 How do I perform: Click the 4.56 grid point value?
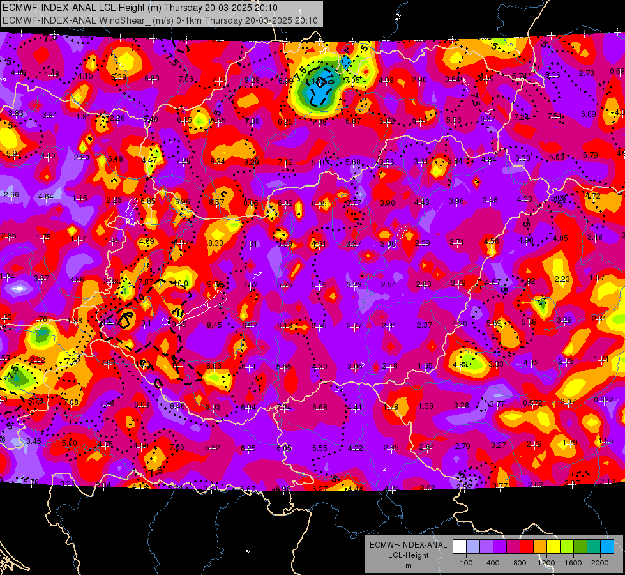[x=492, y=241]
